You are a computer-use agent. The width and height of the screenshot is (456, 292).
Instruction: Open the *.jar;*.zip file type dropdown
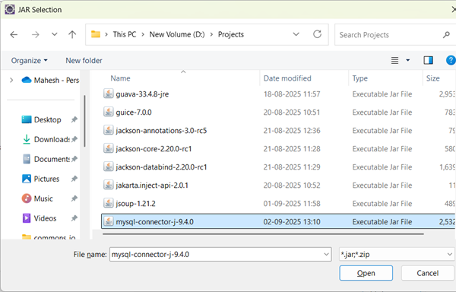click(397, 255)
